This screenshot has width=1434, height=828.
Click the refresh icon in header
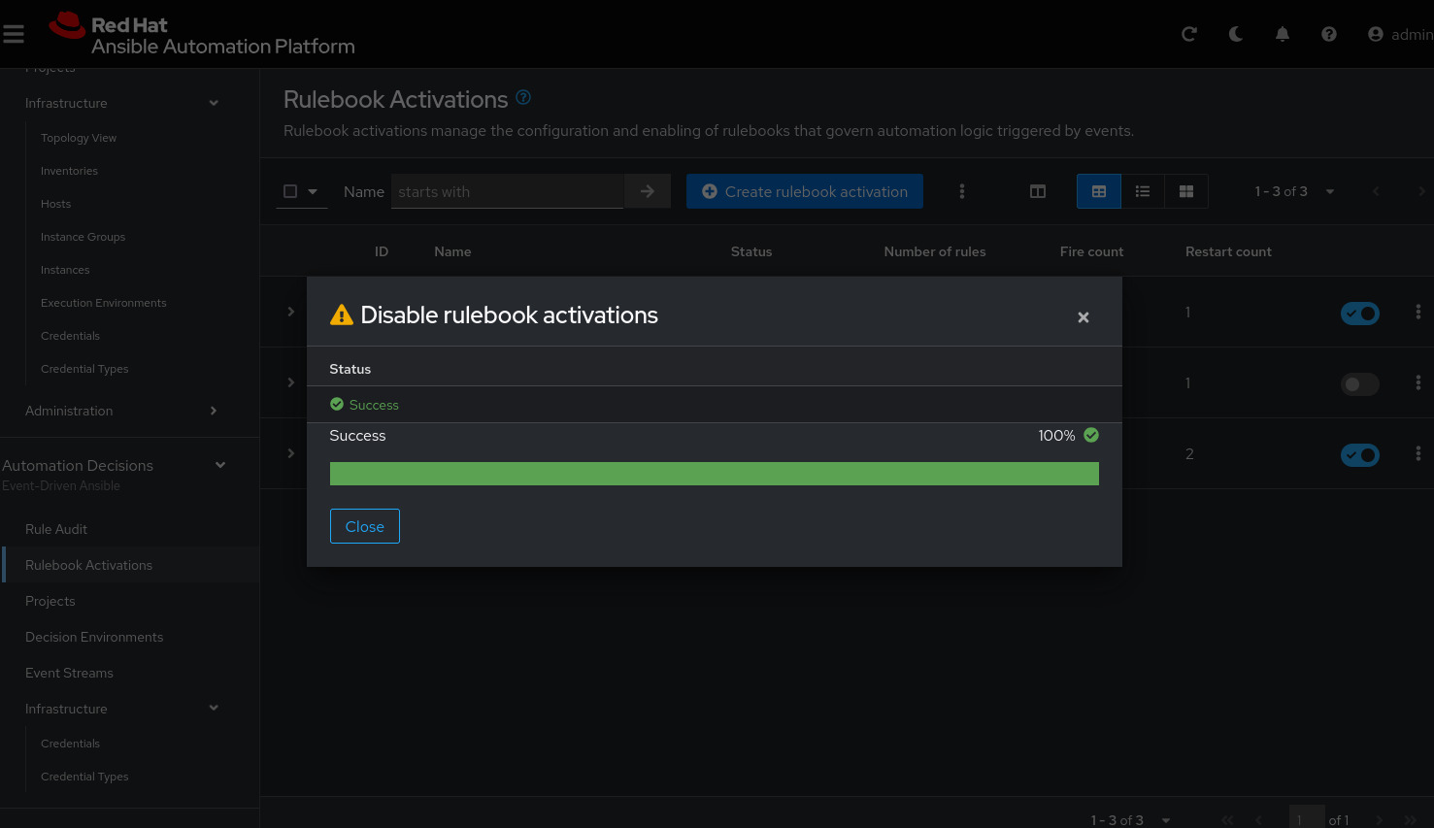1189,34
